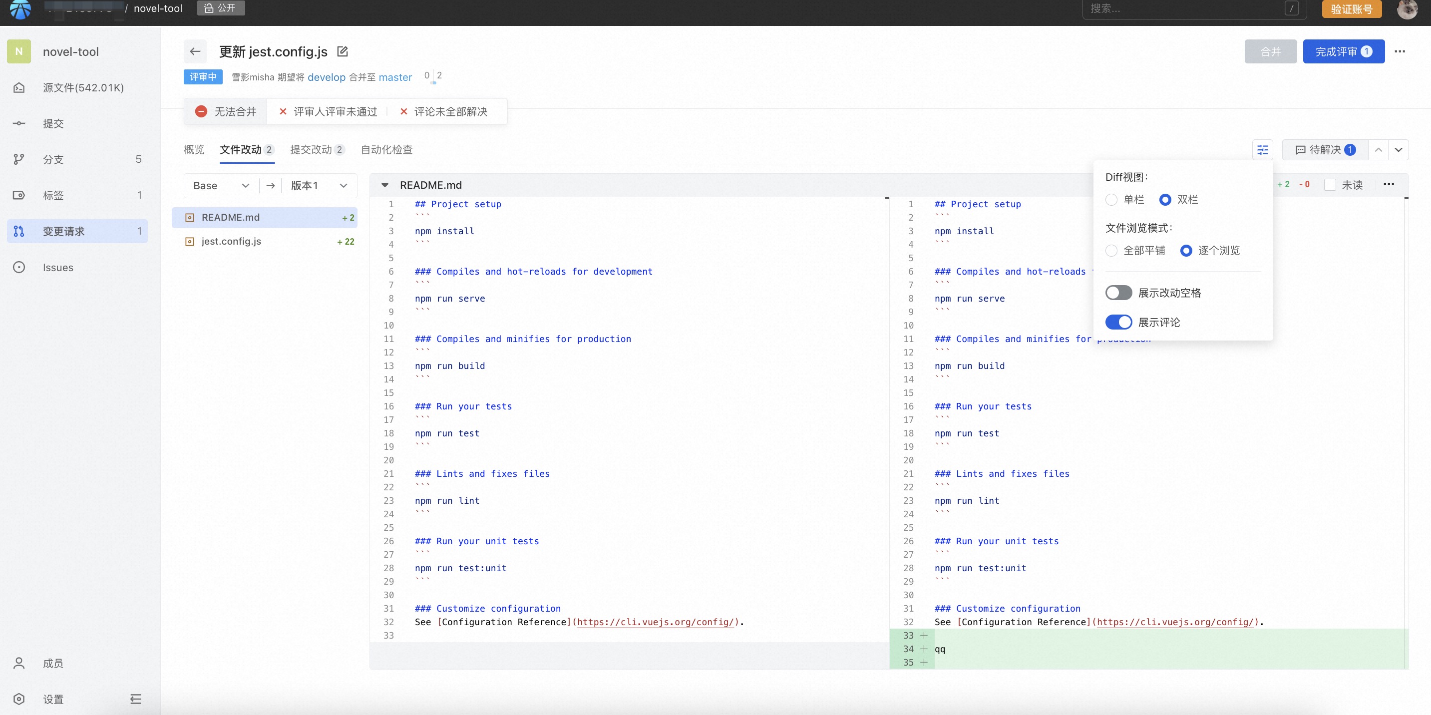Open the three-dot menu next to 完成评审
Screen dimensions: 1431x715
1400,51
